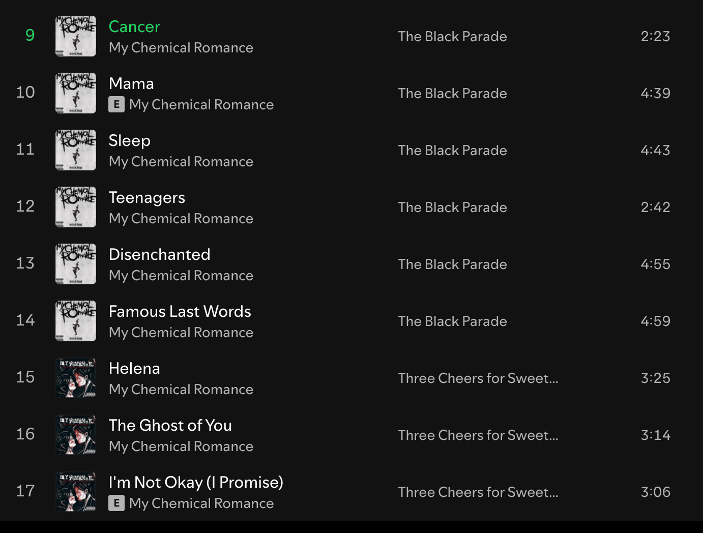Select the album art for Mama
The image size is (703, 533).
[x=76, y=93]
